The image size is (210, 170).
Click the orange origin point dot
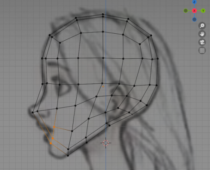click(103, 86)
